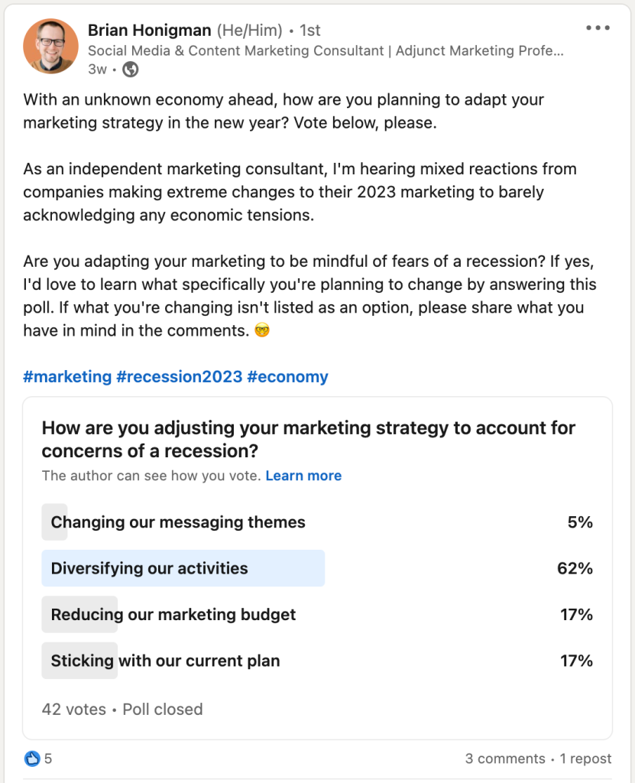This screenshot has width=635, height=783.
Task: Open the post's three-dot options menu
Action: 598,28
